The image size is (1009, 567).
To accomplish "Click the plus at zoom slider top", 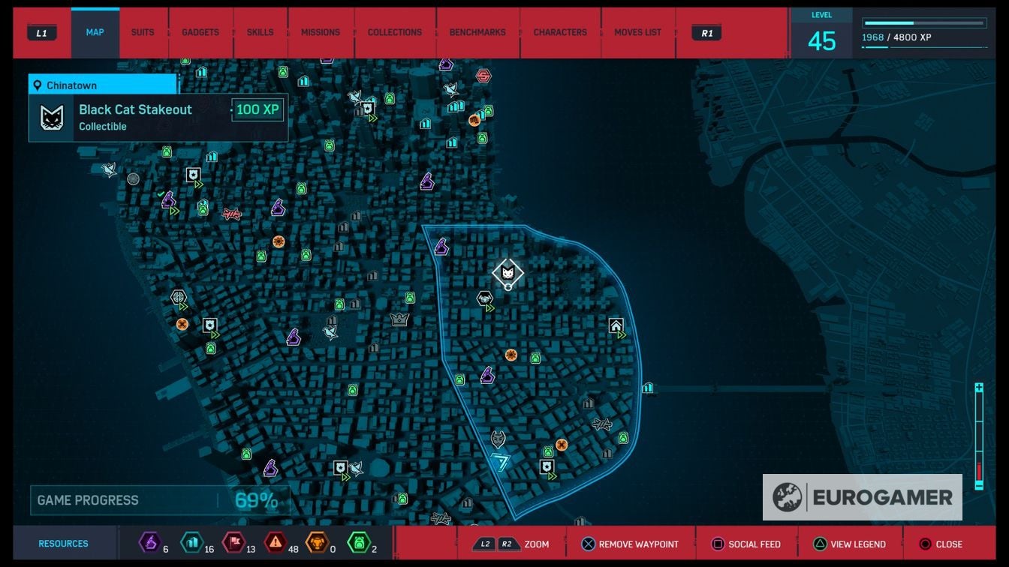I will point(979,388).
